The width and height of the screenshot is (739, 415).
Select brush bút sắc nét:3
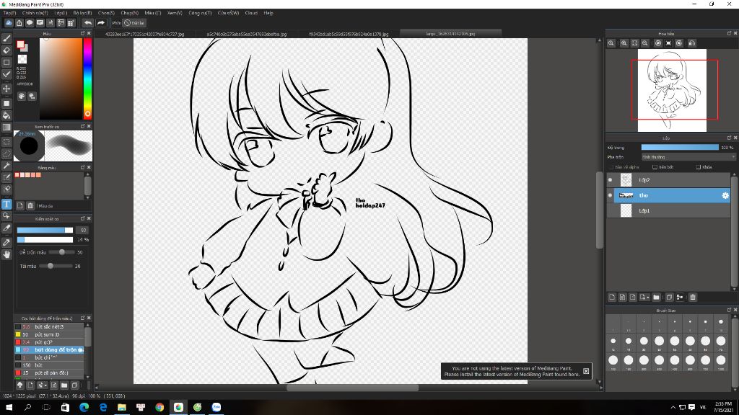49,326
